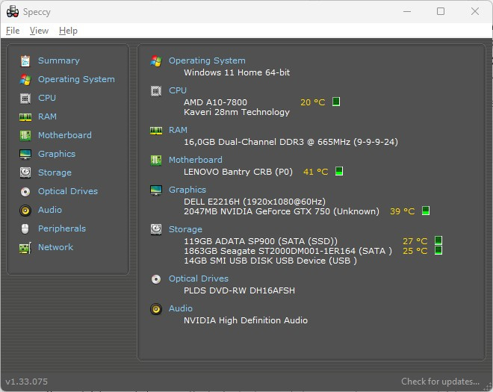Click the Storage hard drive icon in sidebar
The height and width of the screenshot is (392, 493).
[x=25, y=172]
